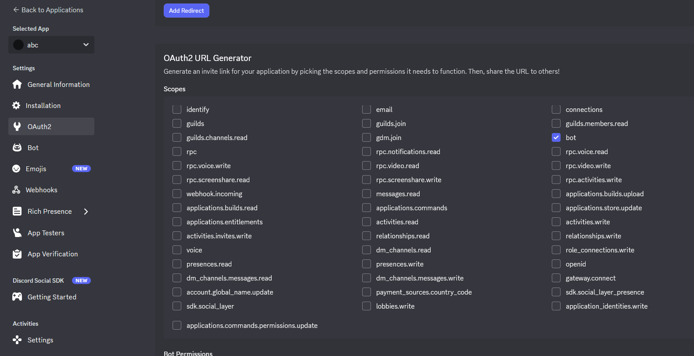Check the gateway.connect scope checkbox
Viewport: 694px width, 356px height.
556,278
